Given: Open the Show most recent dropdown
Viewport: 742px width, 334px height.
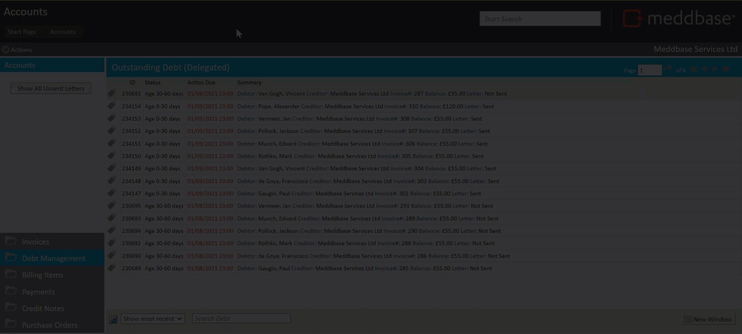Looking at the screenshot, I should (x=153, y=319).
